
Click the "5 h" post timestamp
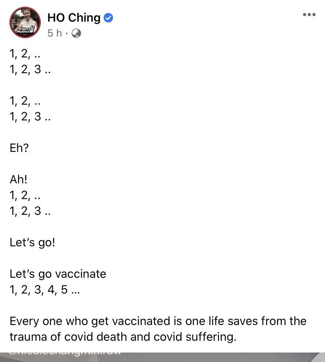tap(55, 33)
